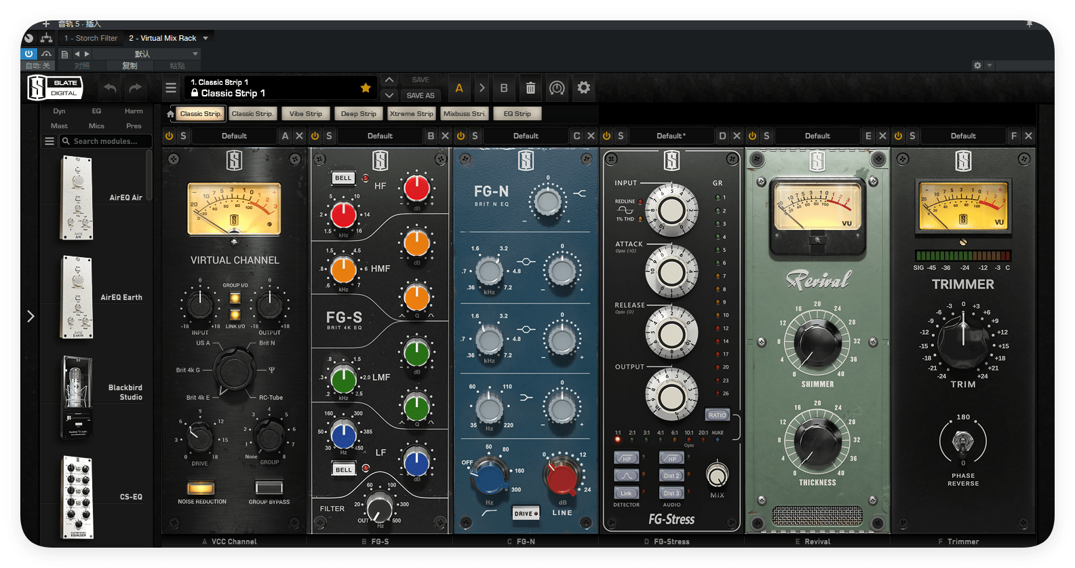Bypass FG-N with its power button

(x=461, y=136)
